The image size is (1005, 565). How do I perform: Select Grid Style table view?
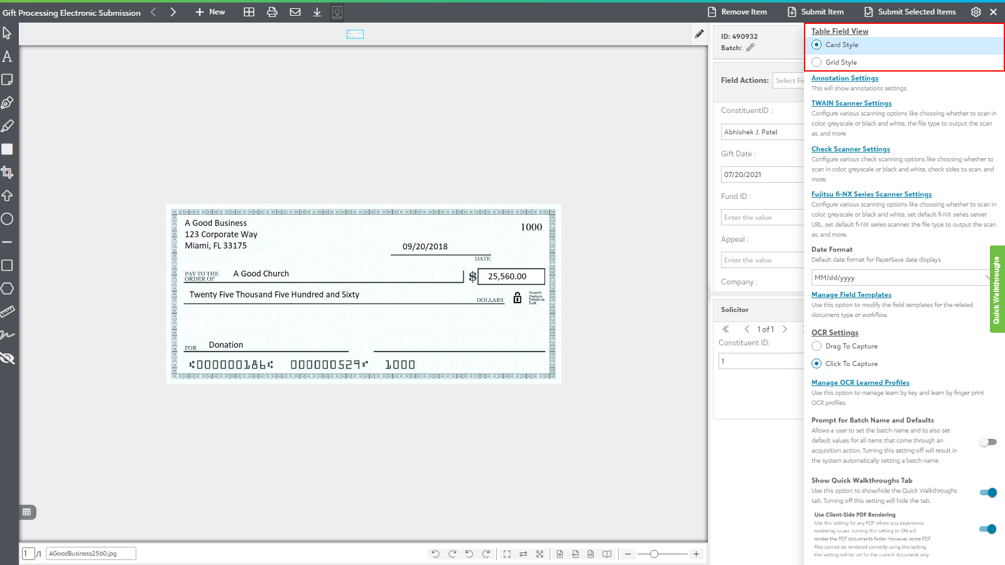pyautogui.click(x=817, y=62)
